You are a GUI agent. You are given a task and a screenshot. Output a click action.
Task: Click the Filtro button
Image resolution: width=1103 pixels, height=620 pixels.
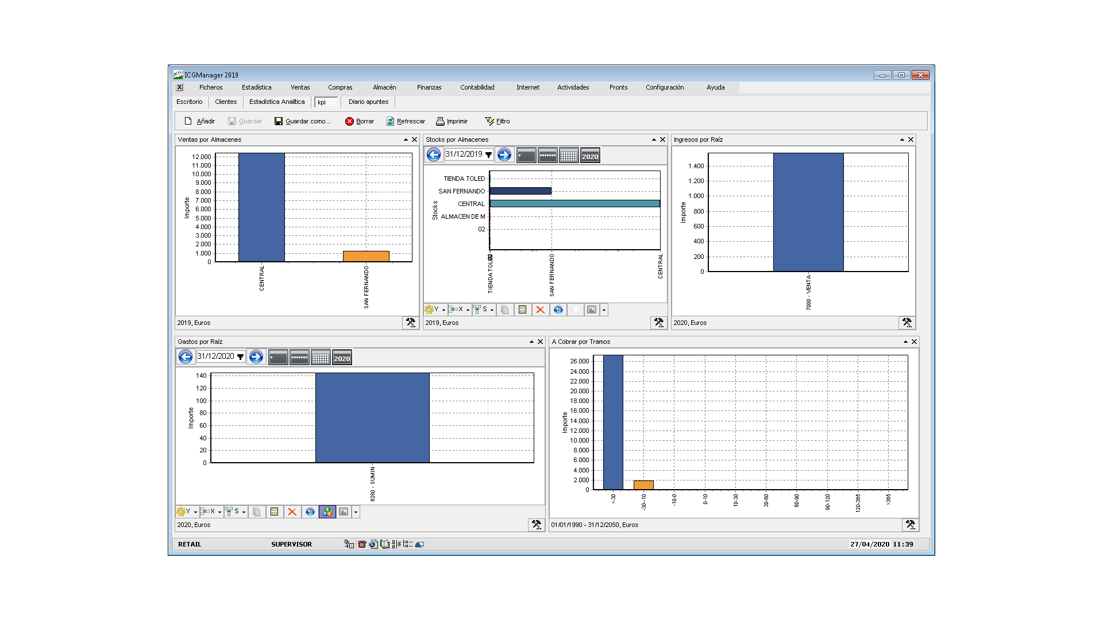point(497,121)
